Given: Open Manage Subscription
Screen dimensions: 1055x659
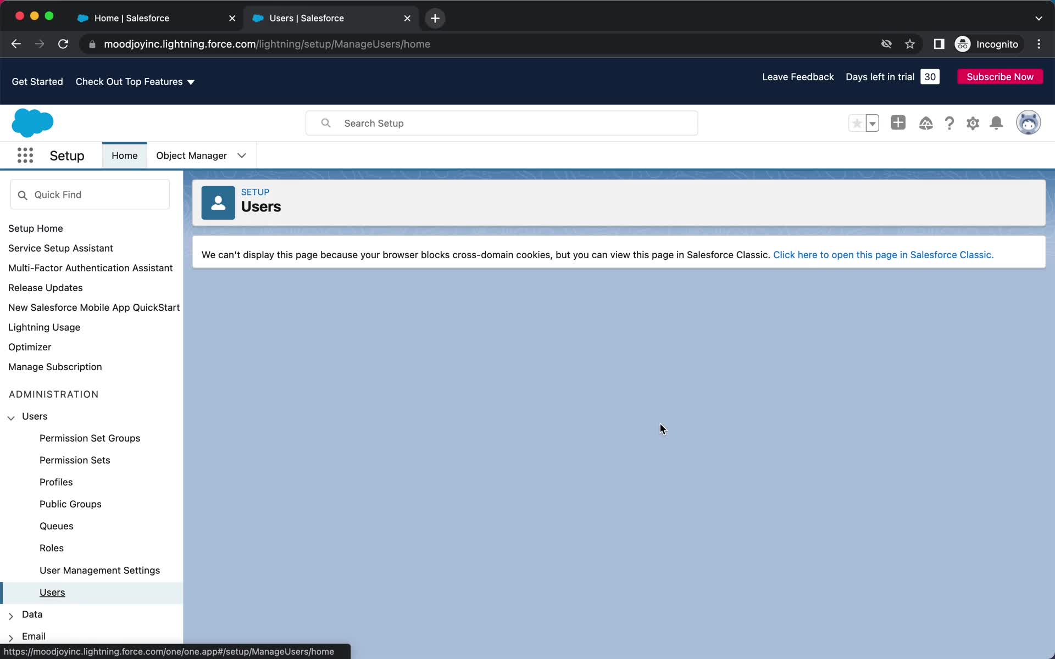Looking at the screenshot, I should point(55,367).
